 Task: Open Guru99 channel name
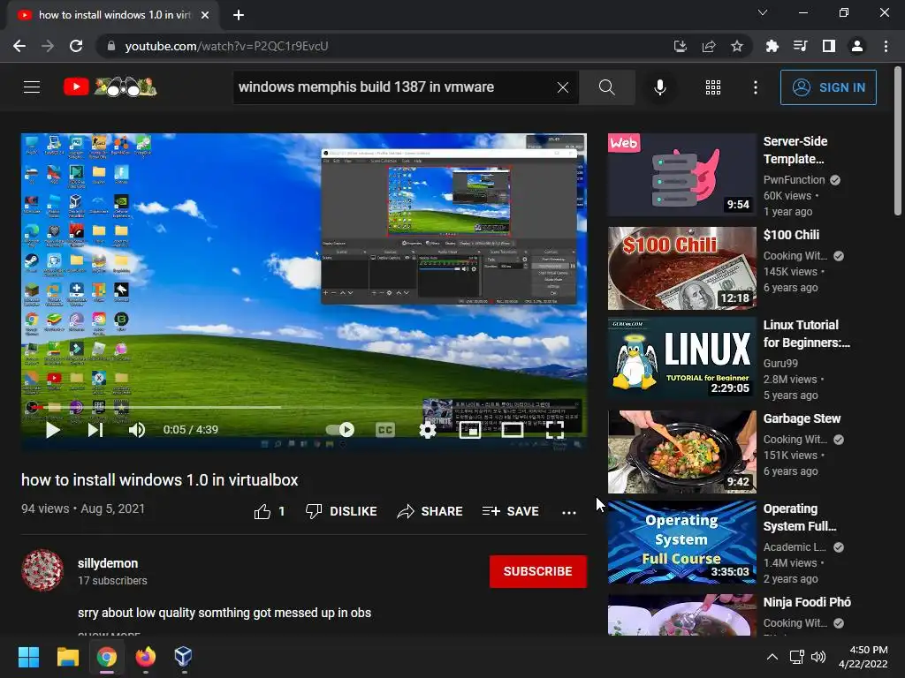(x=780, y=363)
